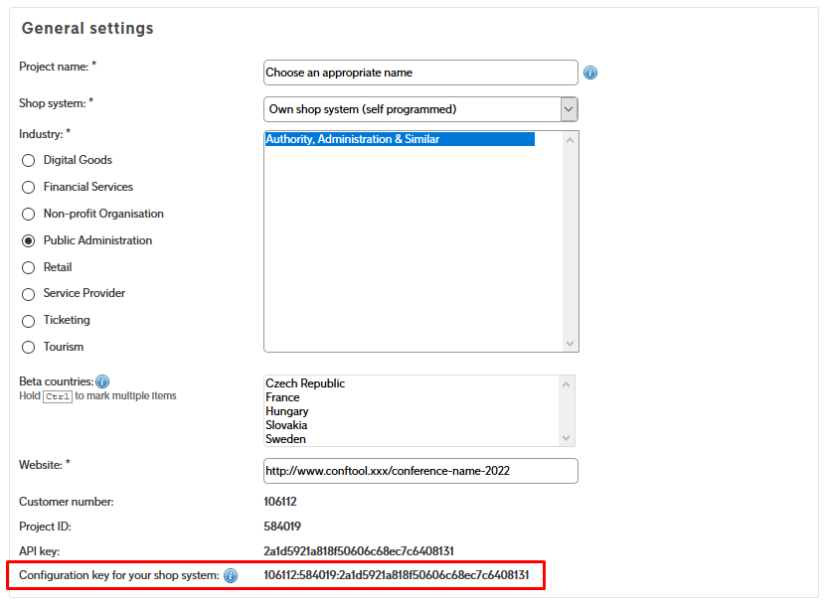Click the Project name input field

pyautogui.click(x=420, y=73)
